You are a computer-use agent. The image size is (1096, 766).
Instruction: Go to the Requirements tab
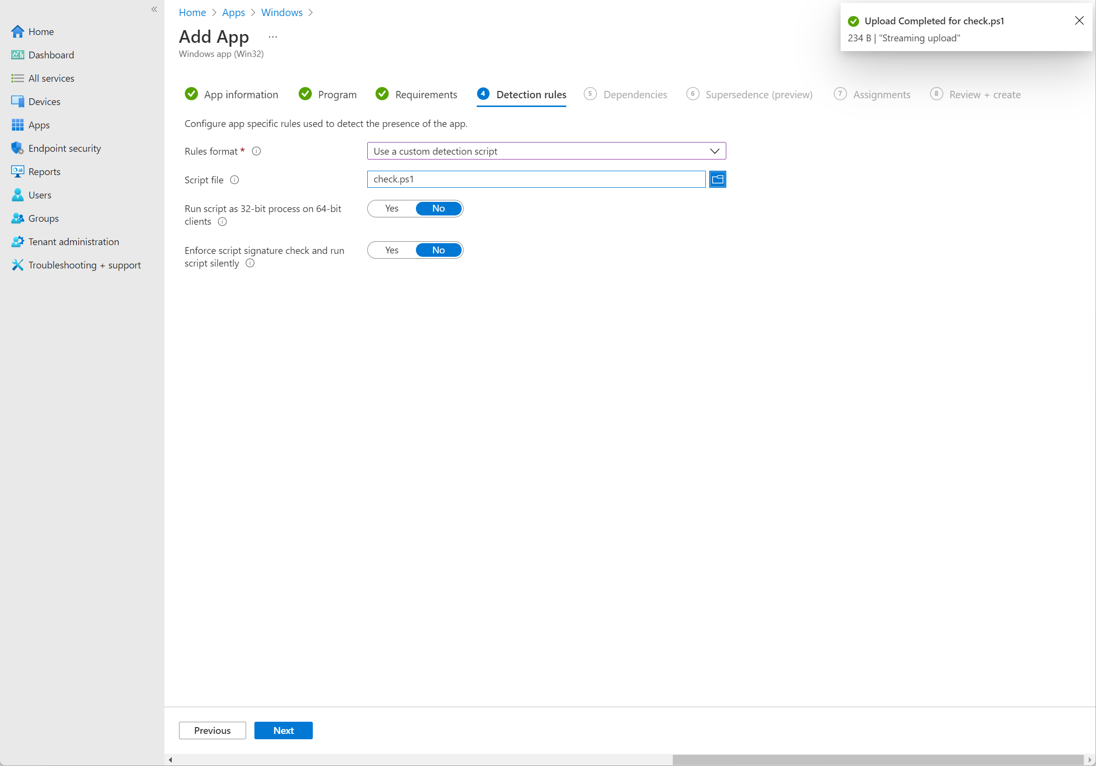(x=416, y=95)
